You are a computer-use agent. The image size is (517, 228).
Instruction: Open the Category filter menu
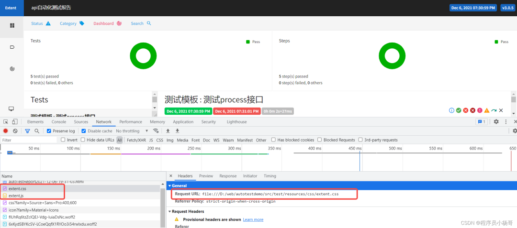(x=72, y=23)
